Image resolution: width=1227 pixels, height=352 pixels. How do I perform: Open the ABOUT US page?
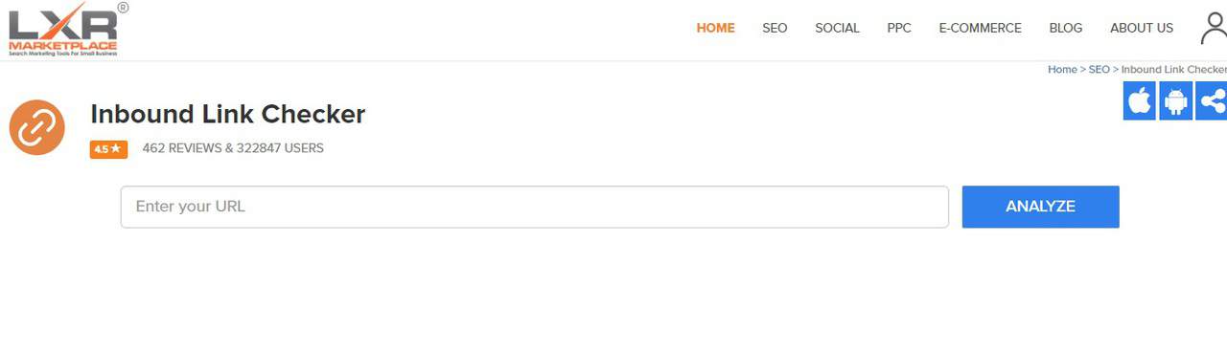(x=1142, y=28)
